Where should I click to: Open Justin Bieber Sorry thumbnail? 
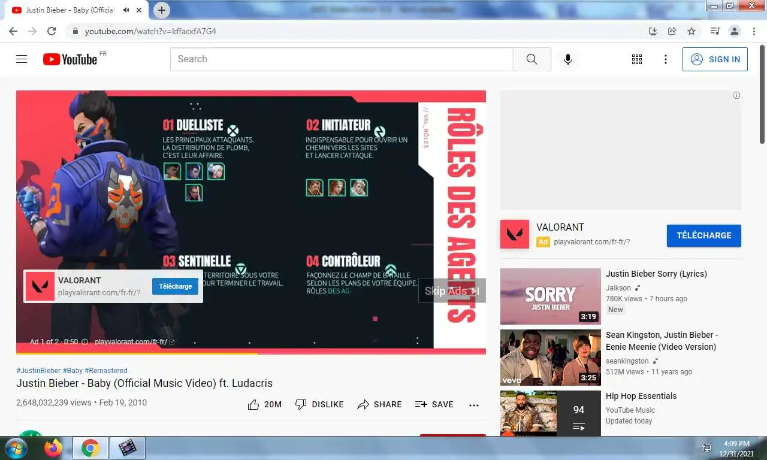[551, 296]
